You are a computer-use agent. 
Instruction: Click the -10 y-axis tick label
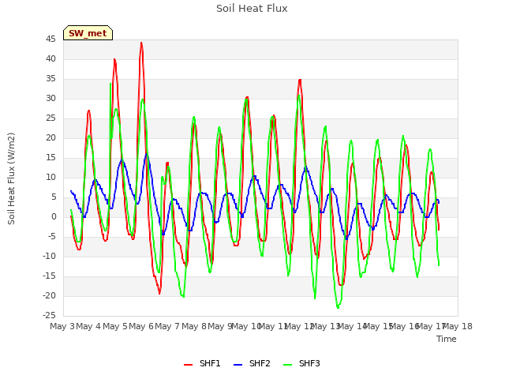pos(49,257)
